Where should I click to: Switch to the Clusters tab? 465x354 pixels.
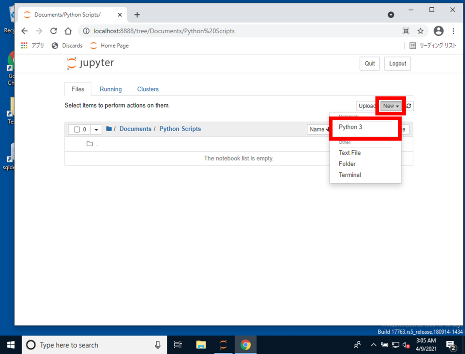coord(148,89)
